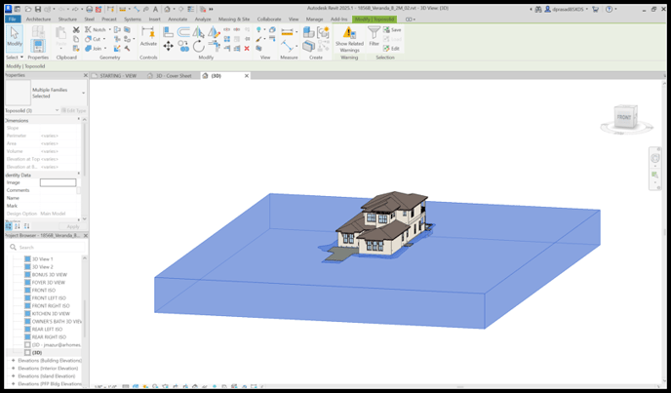Click Show Related Warnings icon
This screenshot has width=671, height=393.
click(x=349, y=39)
